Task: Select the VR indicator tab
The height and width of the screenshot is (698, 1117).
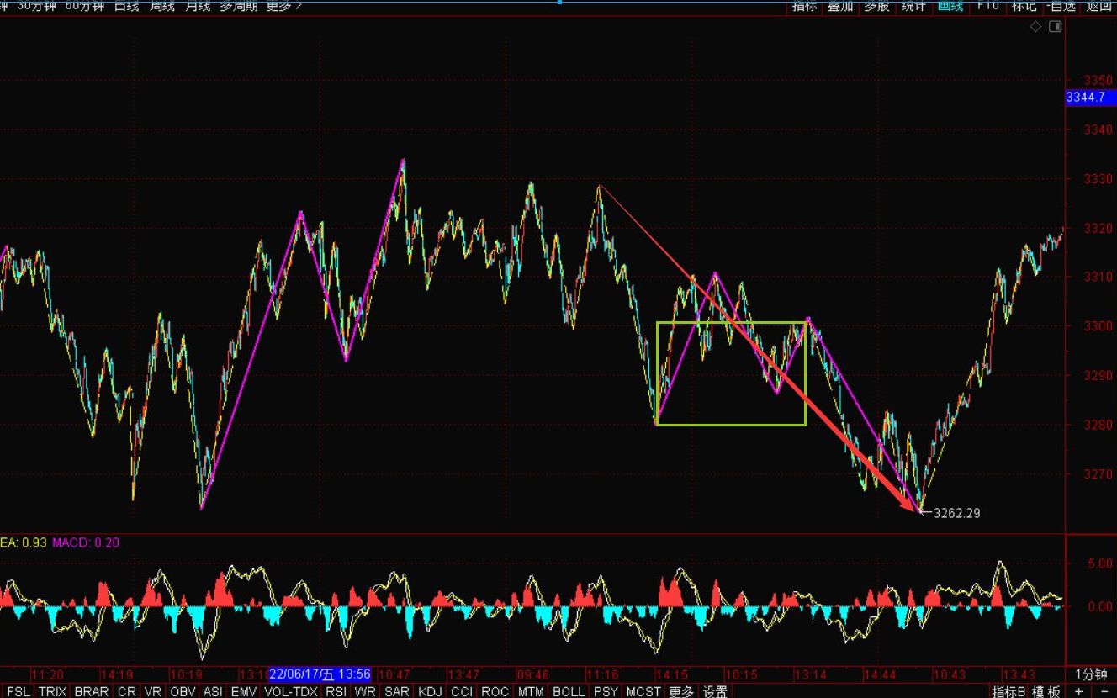Action: [x=152, y=691]
